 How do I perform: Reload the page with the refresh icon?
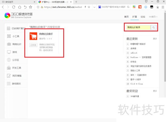tap(14, 7)
